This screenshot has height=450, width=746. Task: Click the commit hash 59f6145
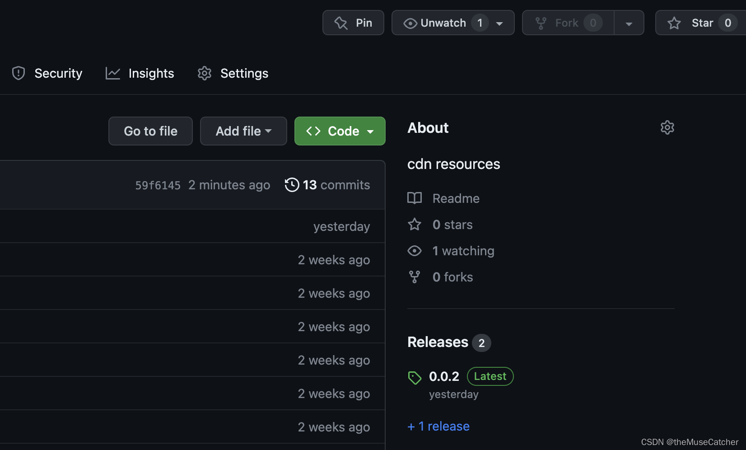click(x=158, y=185)
